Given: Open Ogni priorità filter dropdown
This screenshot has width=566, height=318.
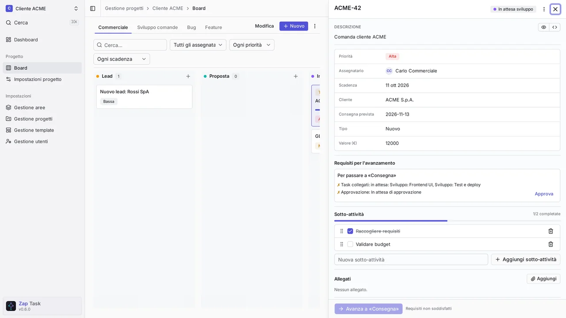Looking at the screenshot, I should point(252,45).
